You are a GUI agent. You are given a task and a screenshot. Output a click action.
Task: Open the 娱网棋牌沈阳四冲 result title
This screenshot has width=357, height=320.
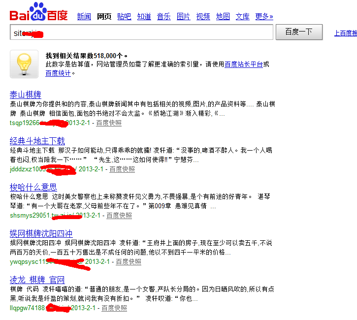pos(41,233)
